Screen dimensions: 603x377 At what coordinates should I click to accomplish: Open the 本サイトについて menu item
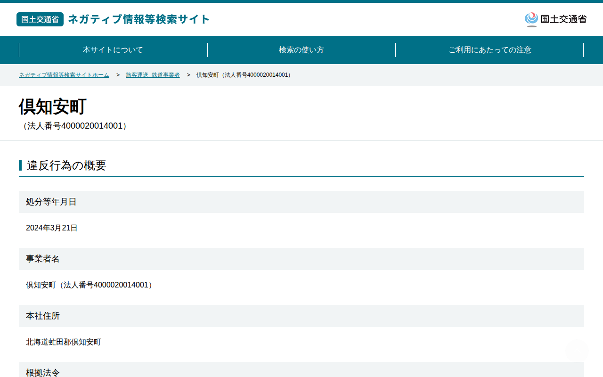coord(113,50)
